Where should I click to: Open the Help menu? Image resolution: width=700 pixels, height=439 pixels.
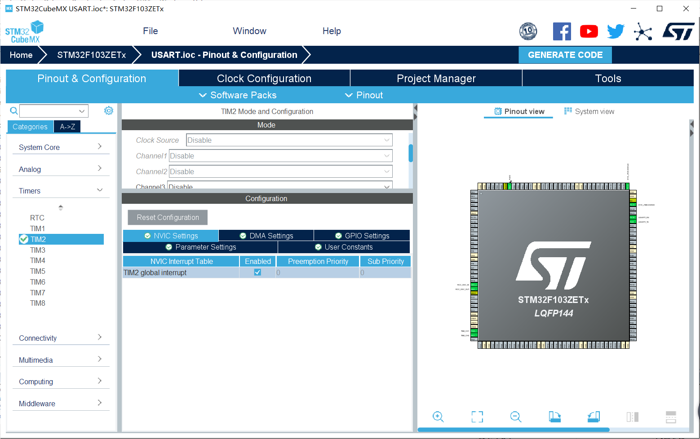coord(332,31)
